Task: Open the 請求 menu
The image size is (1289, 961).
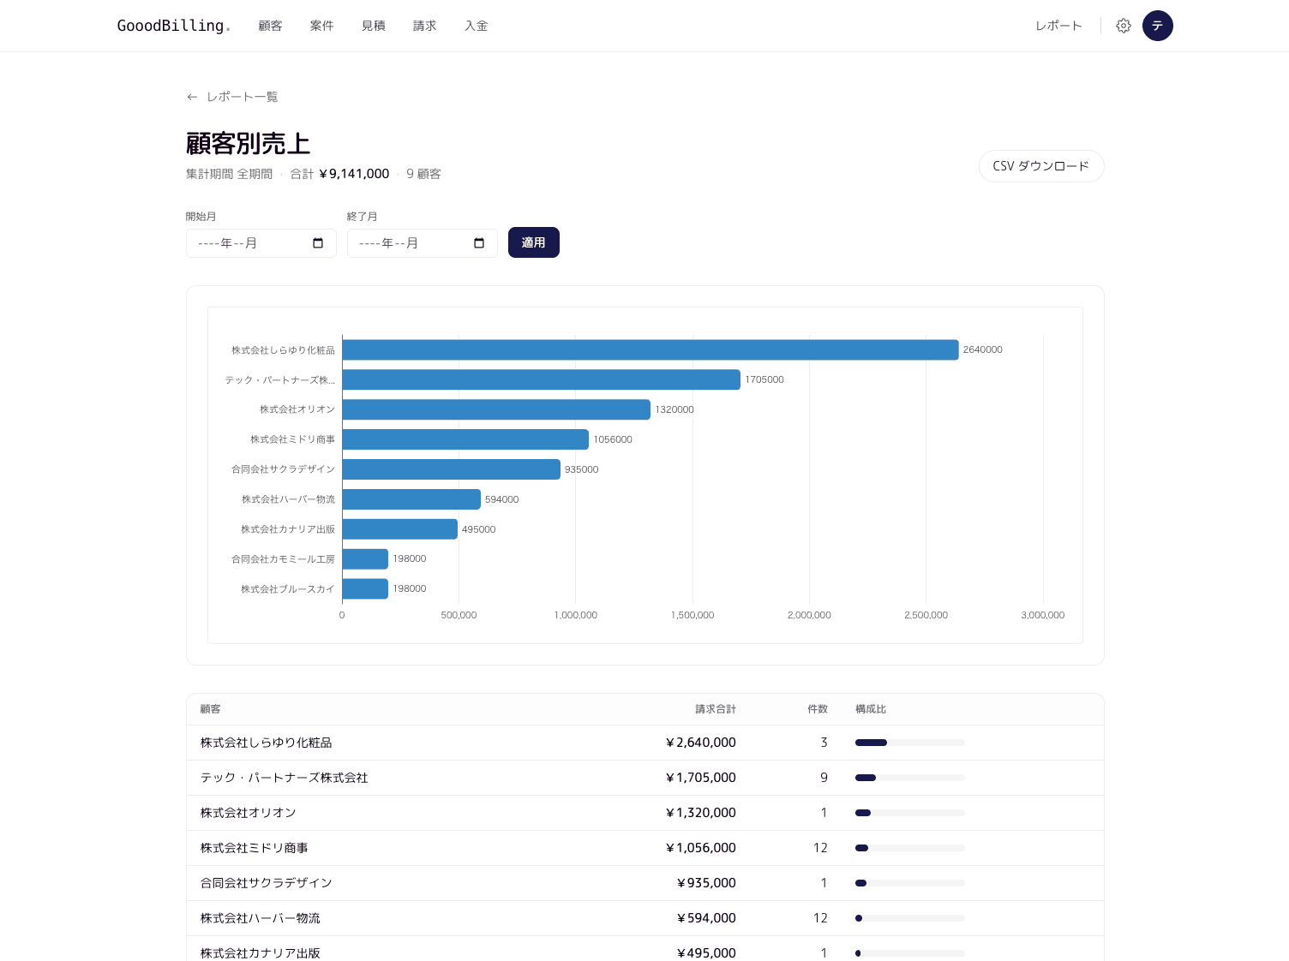Action: point(424,26)
